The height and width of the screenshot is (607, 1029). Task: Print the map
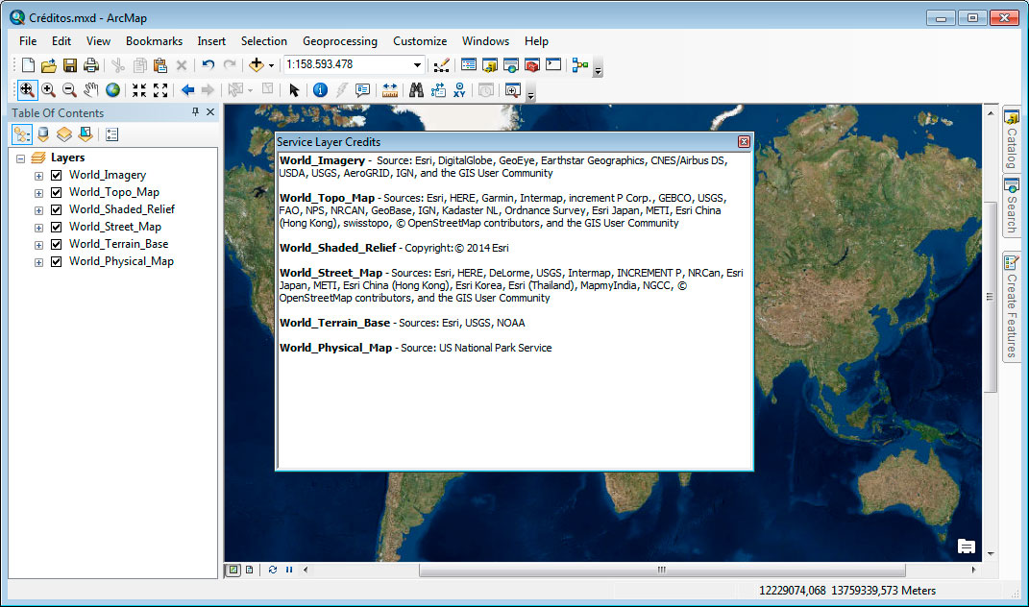click(91, 65)
